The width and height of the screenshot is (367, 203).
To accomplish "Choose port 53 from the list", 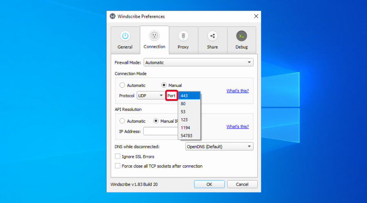I will coord(189,112).
